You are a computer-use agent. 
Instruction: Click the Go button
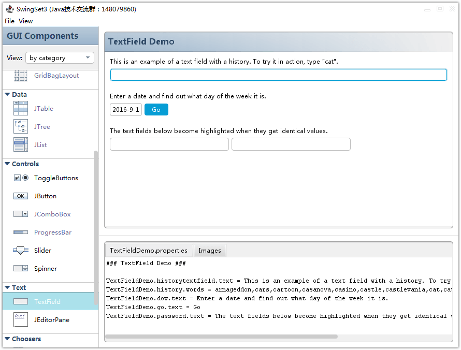coord(156,110)
